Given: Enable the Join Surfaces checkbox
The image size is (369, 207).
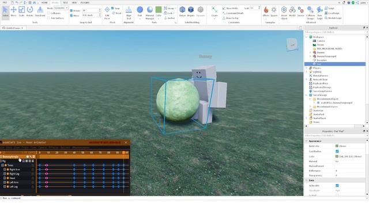Looking at the screenshot, I should pyautogui.click(x=48, y=18).
